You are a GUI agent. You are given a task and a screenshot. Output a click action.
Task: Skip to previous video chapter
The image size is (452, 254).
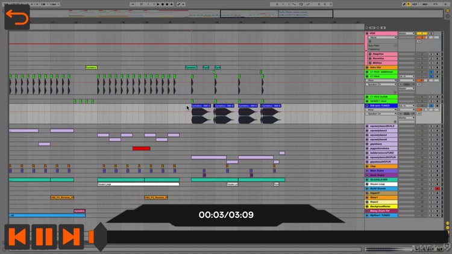click(17, 237)
